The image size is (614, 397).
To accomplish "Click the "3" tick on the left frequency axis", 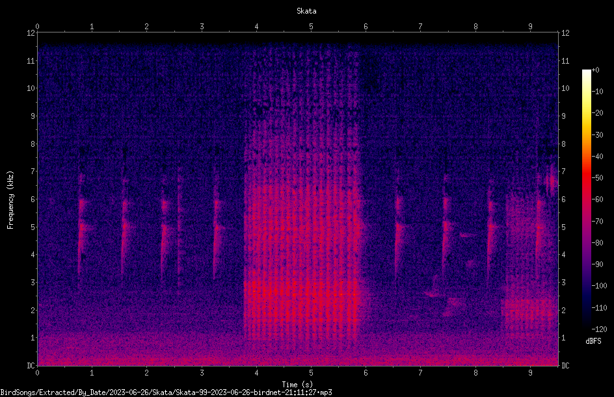I will [33, 283].
